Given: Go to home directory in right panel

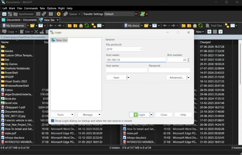Looking at the screenshot, I should (195, 26).
